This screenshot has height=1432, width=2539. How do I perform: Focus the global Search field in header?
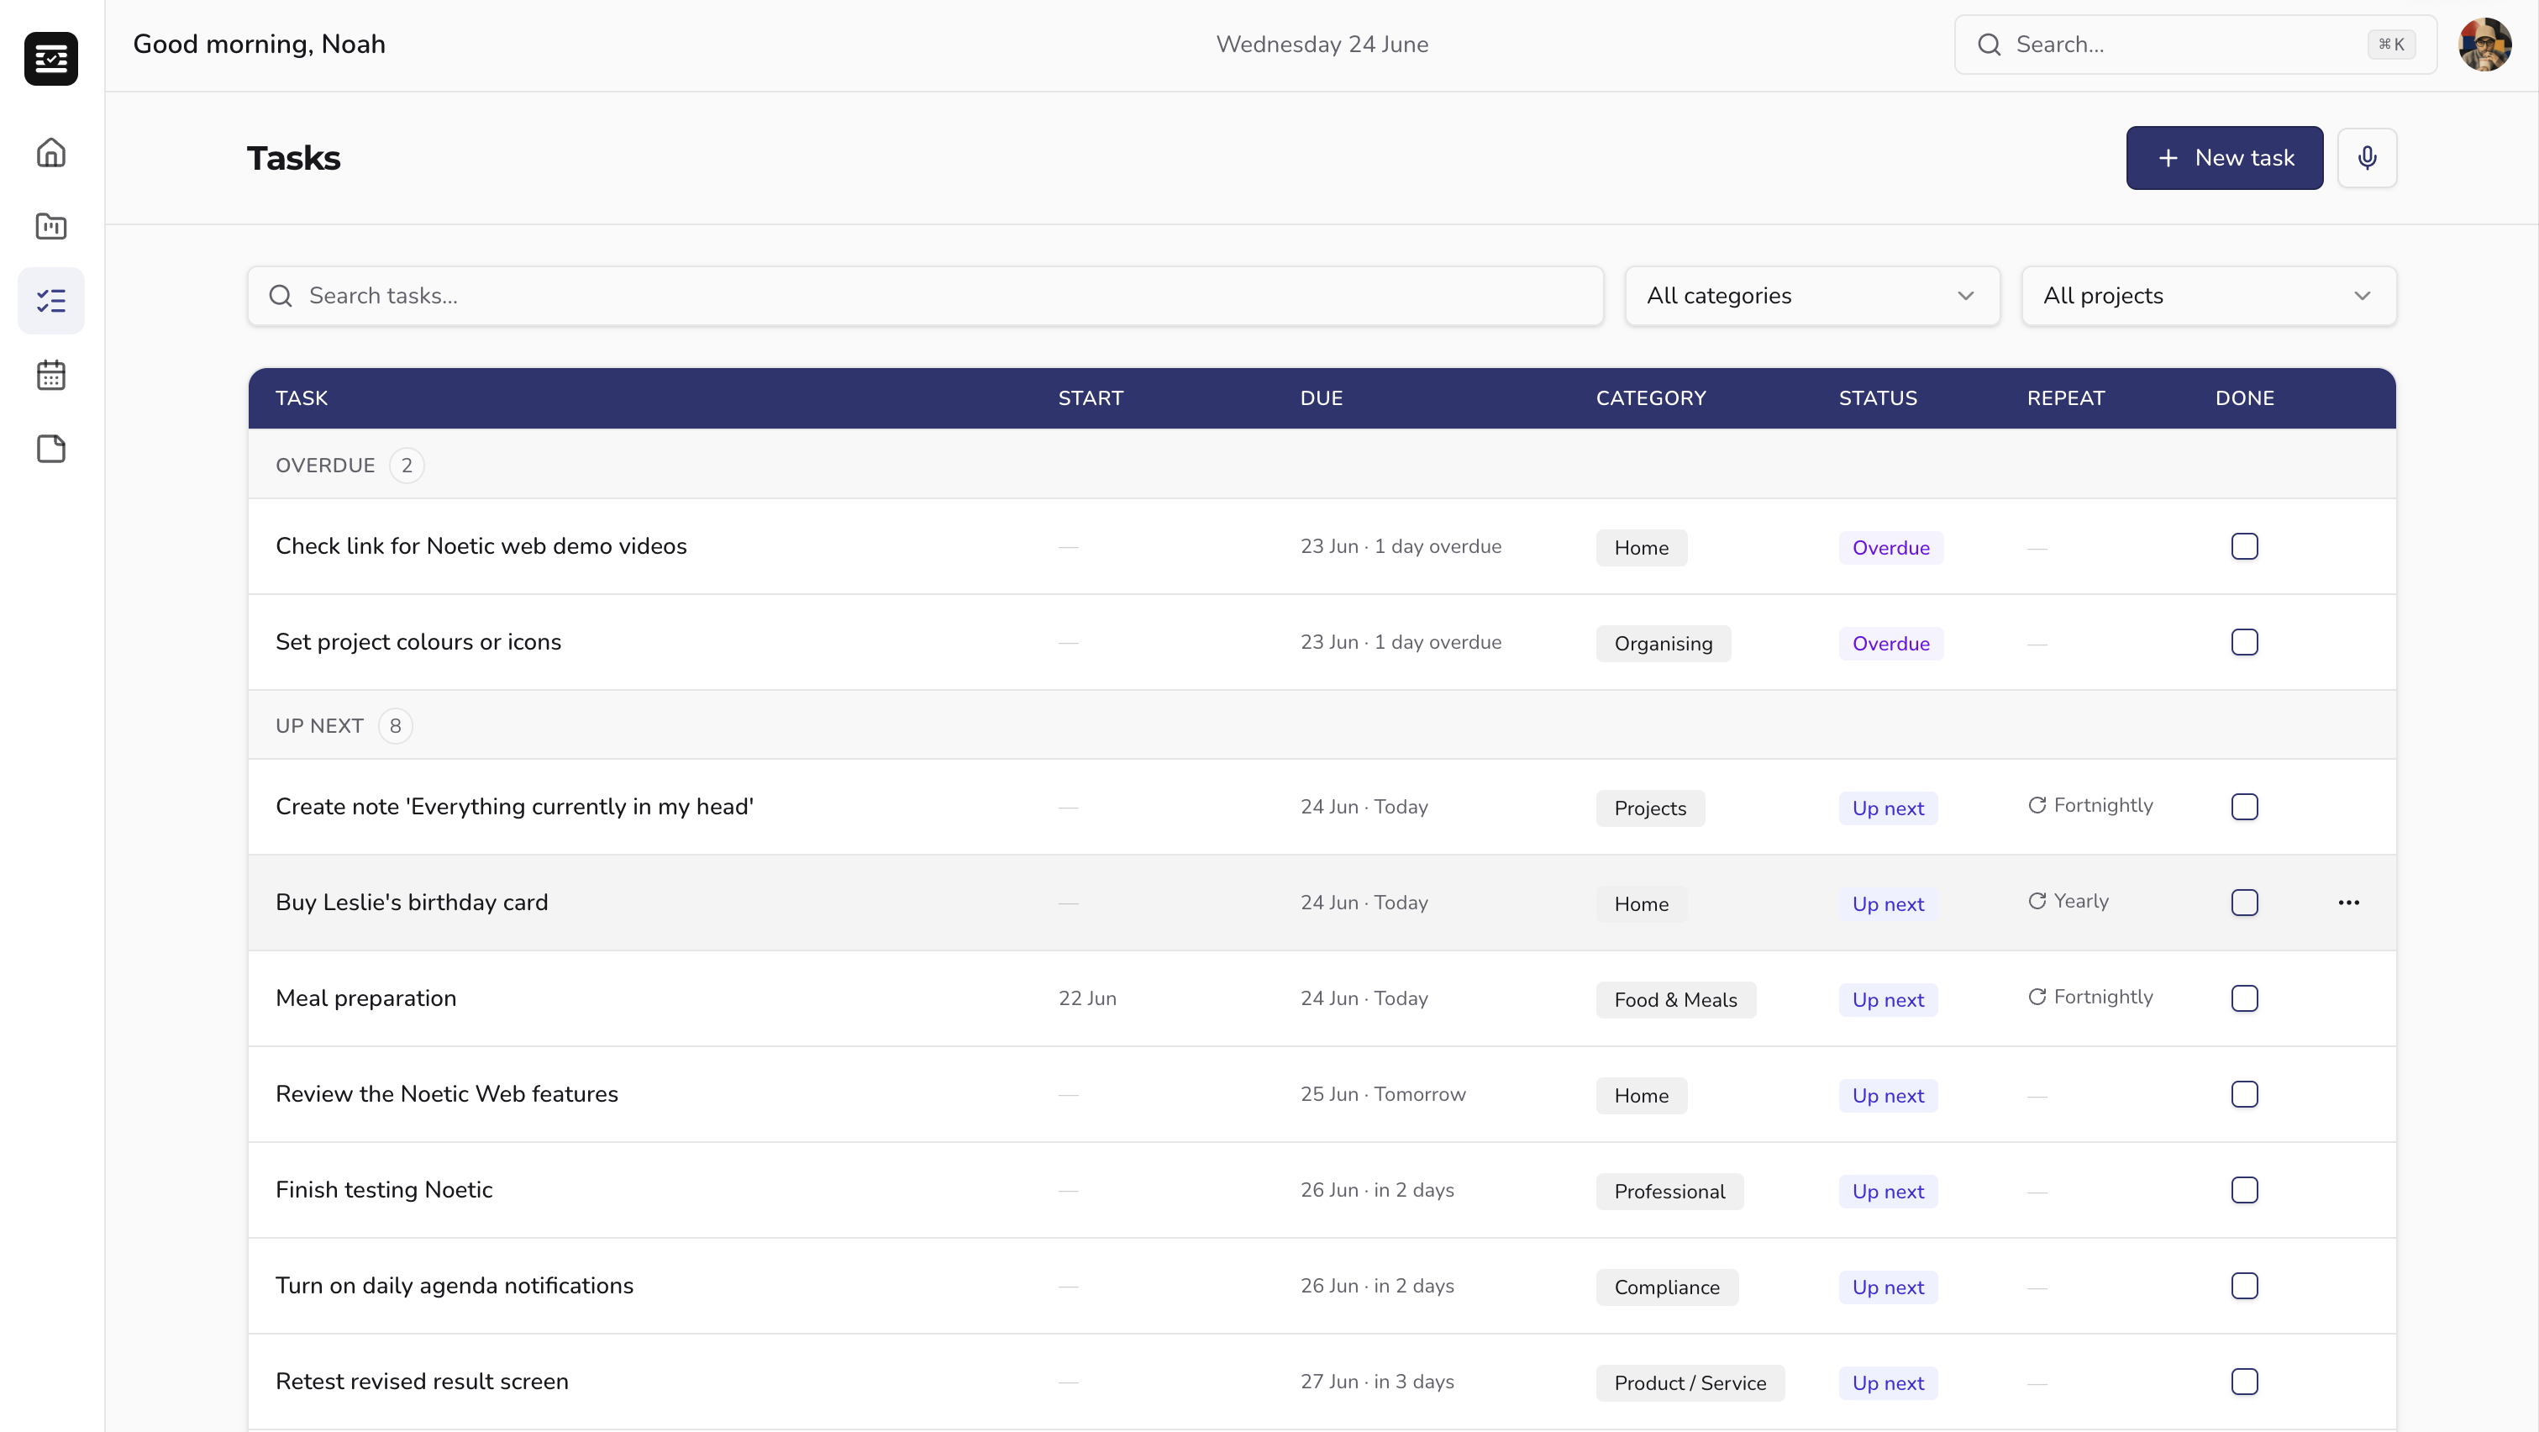(x=2195, y=45)
